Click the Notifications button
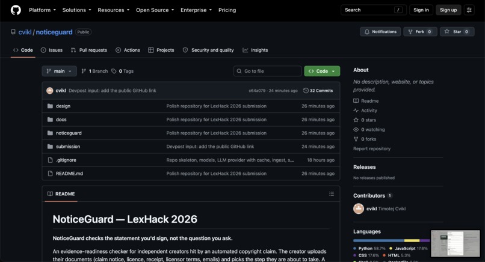The image size is (485, 262). click(380, 31)
